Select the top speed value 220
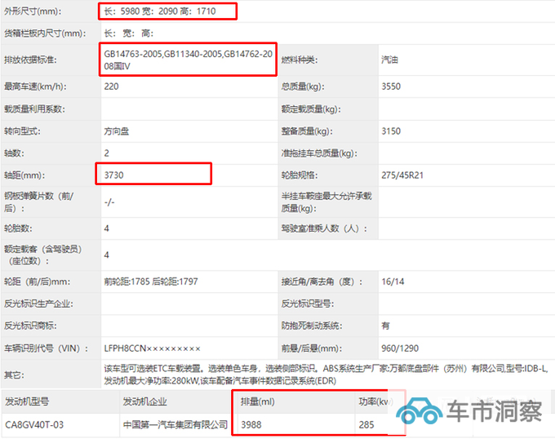Viewport: 555px width, 439px height. pos(111,86)
